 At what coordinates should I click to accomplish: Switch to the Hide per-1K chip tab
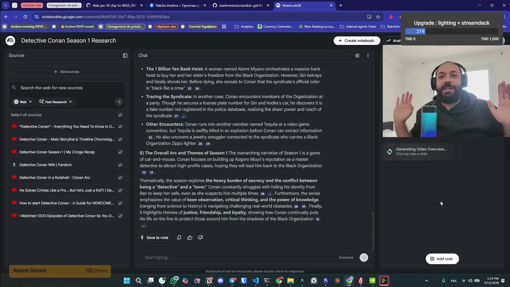[114, 6]
